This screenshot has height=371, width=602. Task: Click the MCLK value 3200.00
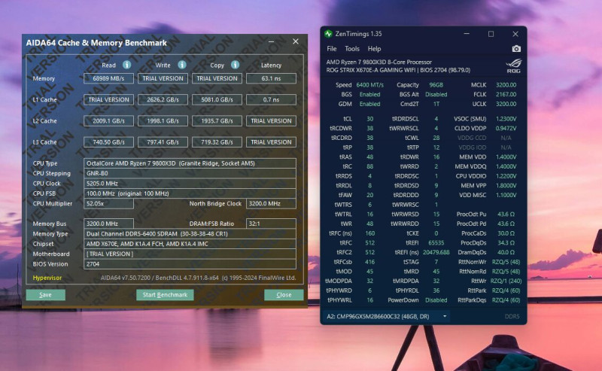(506, 85)
